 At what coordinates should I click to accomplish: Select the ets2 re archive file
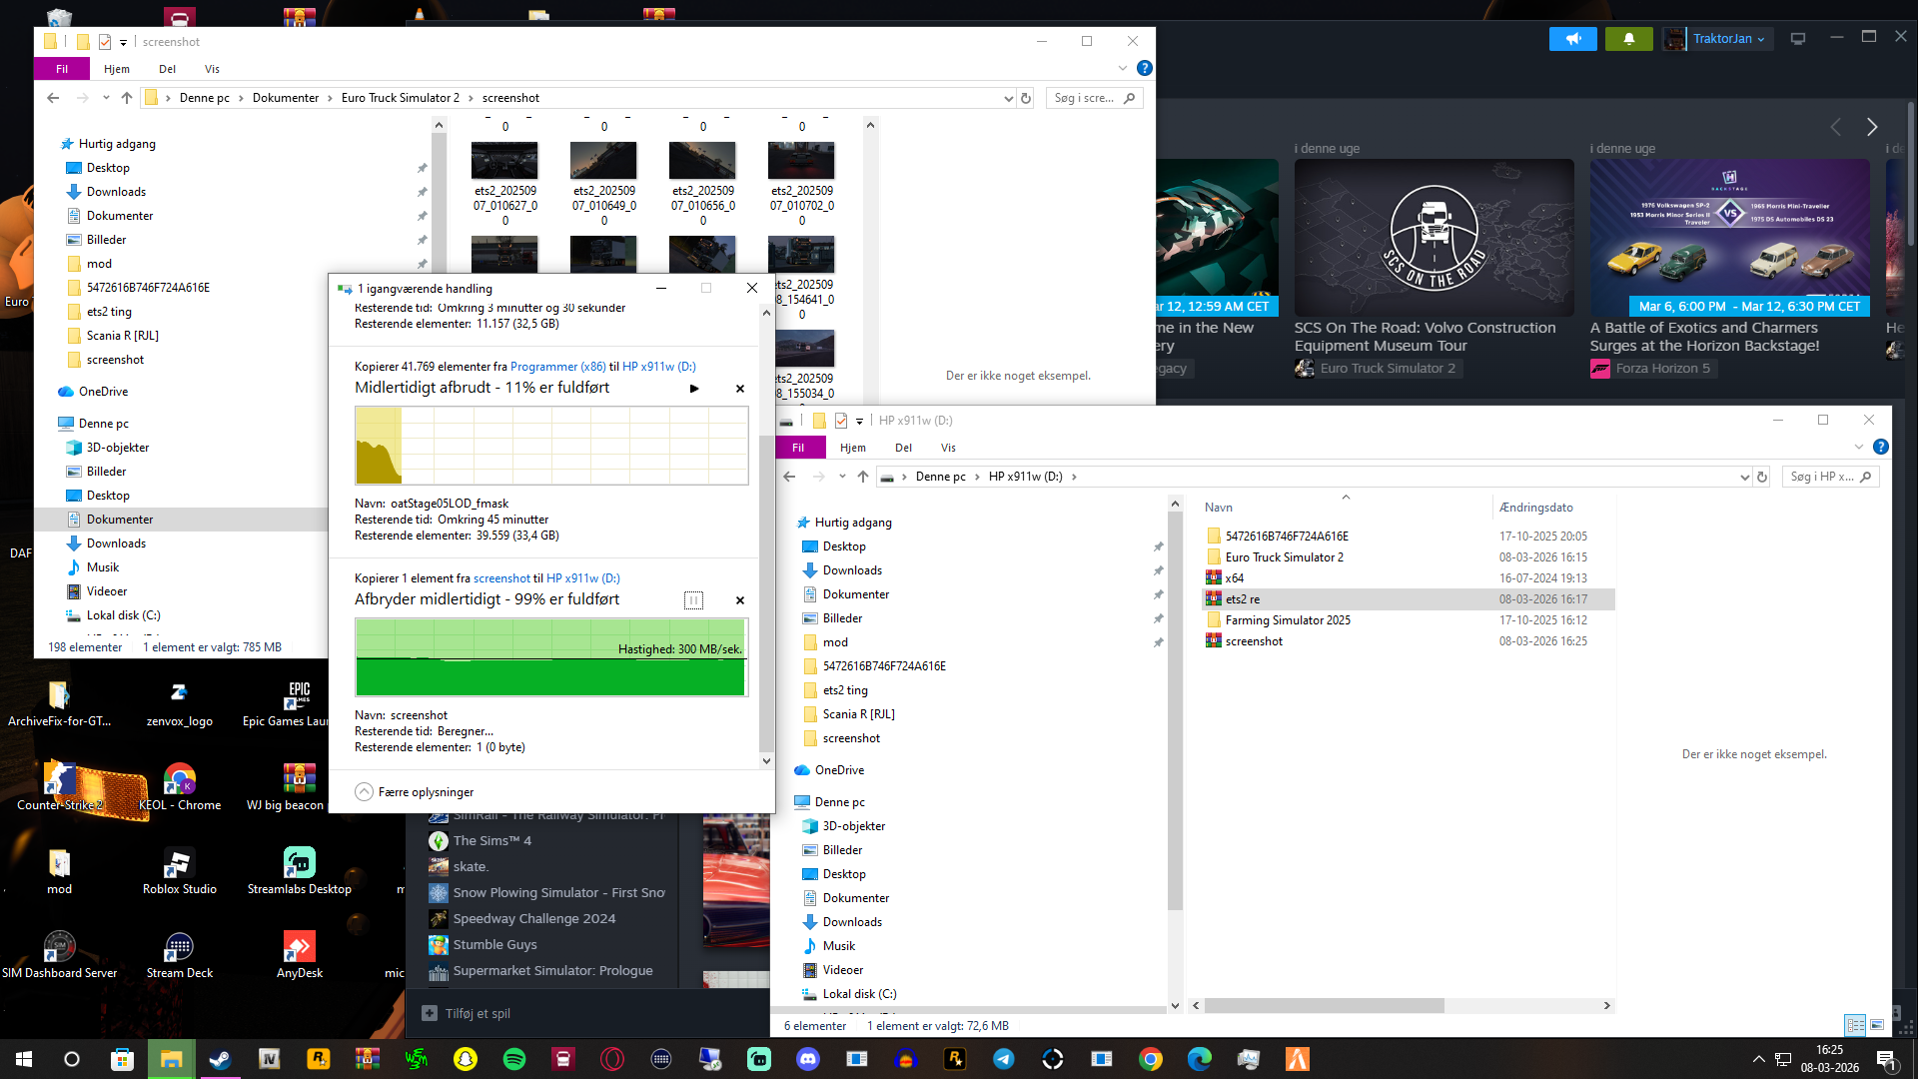1242,599
